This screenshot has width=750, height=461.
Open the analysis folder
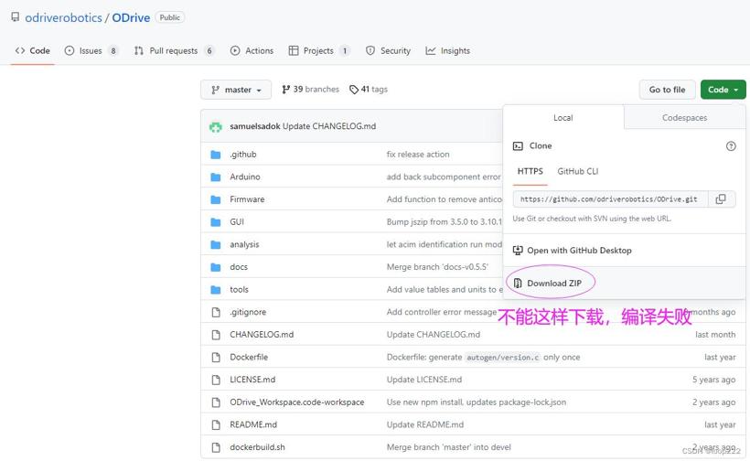pyautogui.click(x=244, y=244)
